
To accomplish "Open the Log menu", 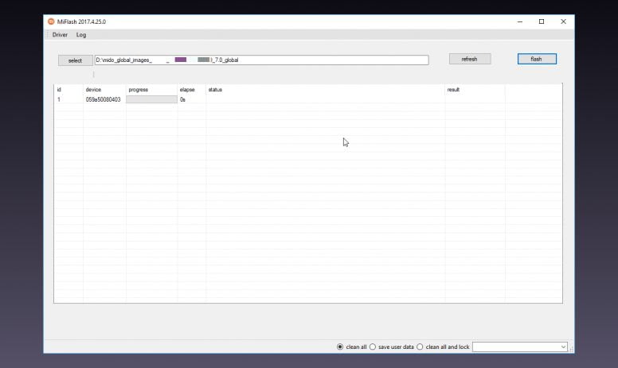I will coord(81,35).
